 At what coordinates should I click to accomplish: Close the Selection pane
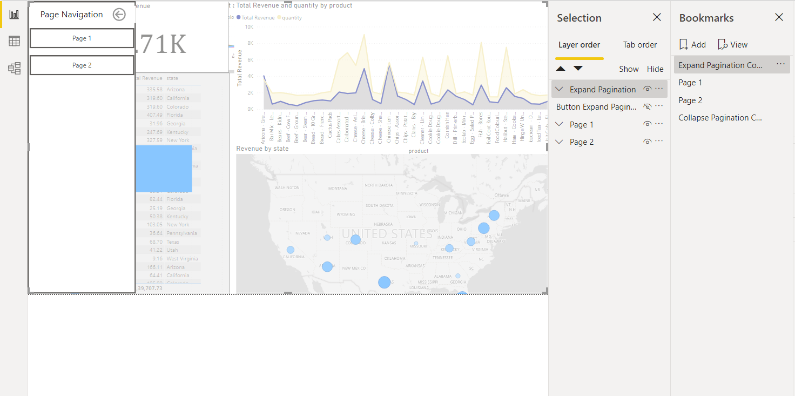coord(657,17)
